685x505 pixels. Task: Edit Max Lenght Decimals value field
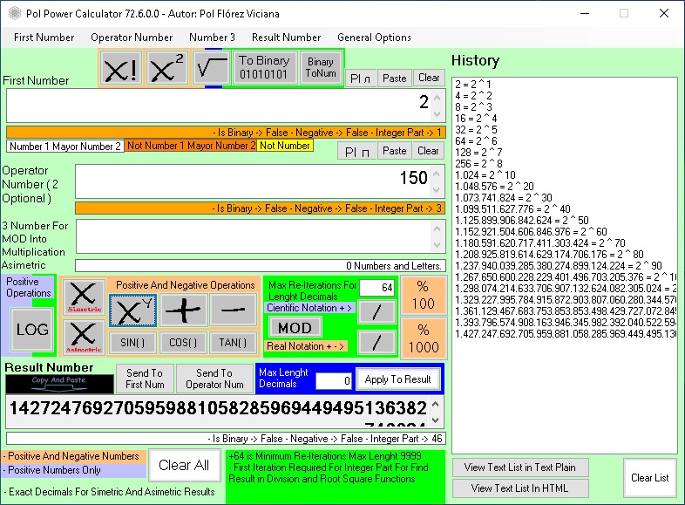click(333, 380)
